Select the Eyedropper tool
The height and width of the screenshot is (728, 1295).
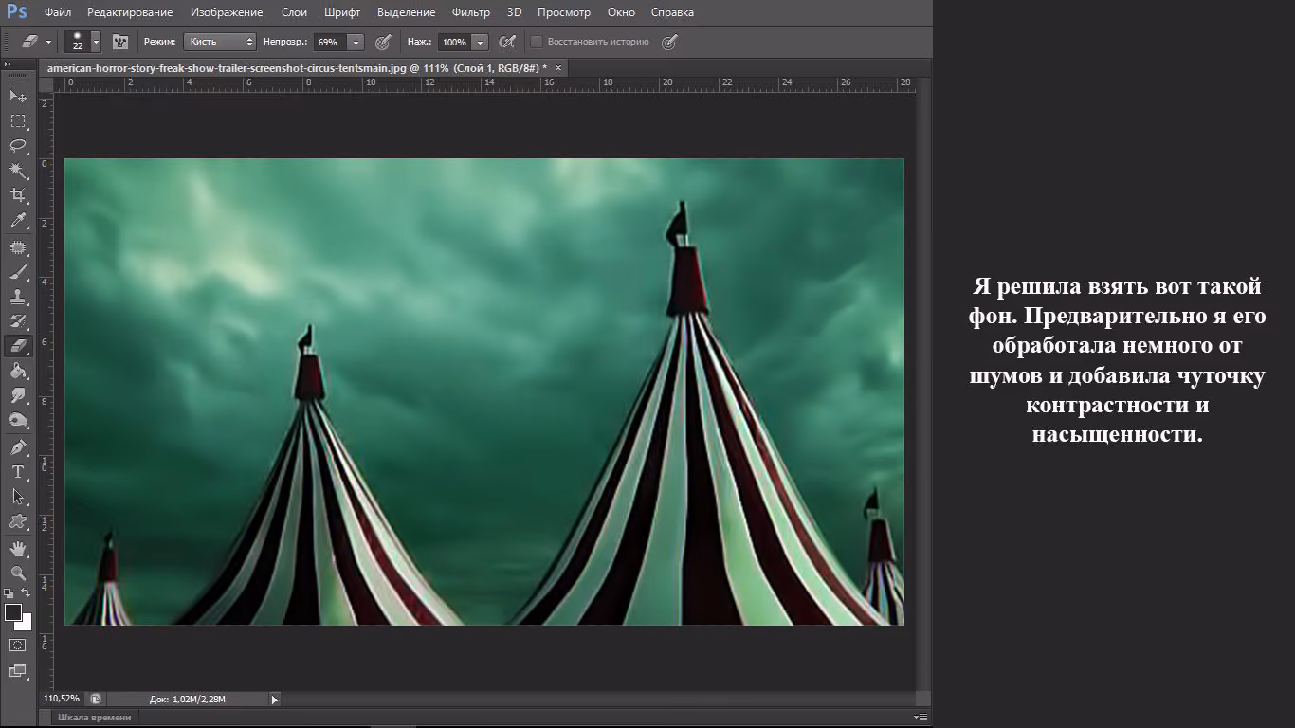tap(18, 221)
